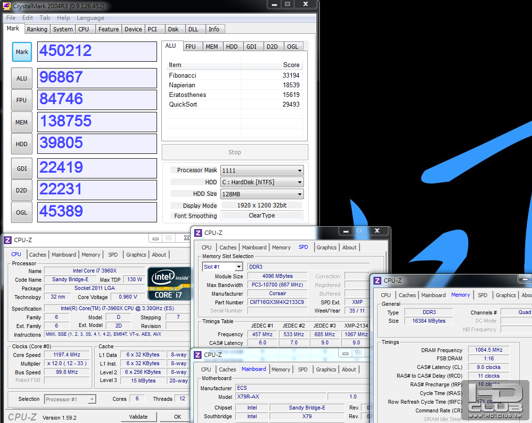
Task: Click the CPU-Z Z icon in SPD window title
Action: coord(198,232)
